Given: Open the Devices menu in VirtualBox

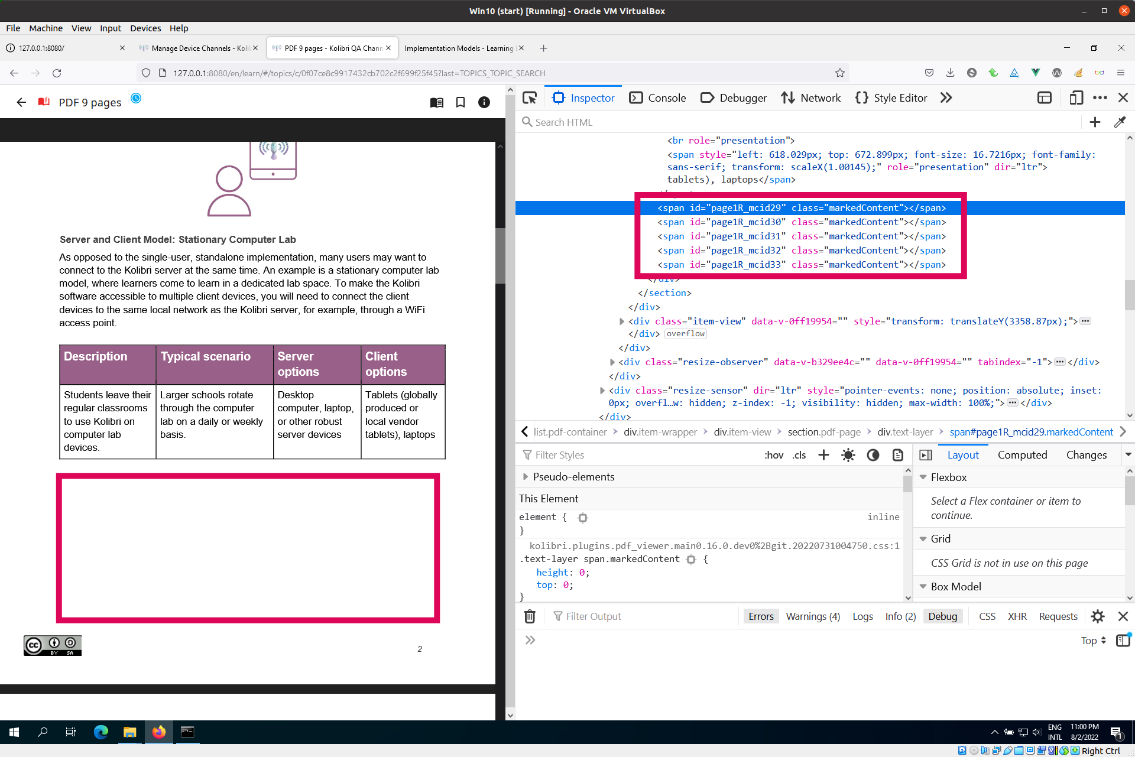Looking at the screenshot, I should [145, 28].
